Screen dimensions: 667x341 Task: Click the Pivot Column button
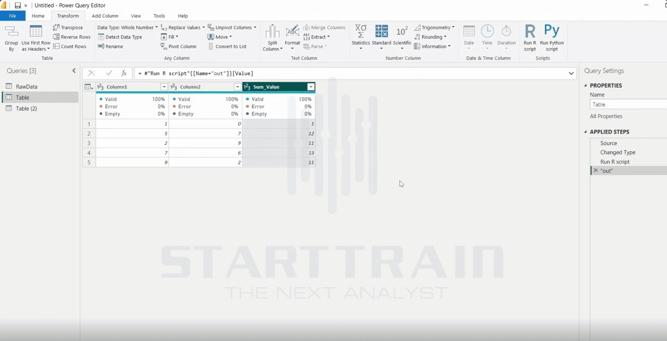click(x=179, y=46)
